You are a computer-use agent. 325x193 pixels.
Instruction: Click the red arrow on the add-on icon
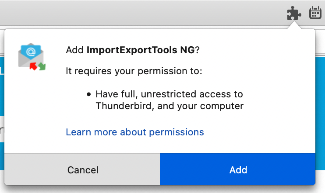click(x=33, y=66)
